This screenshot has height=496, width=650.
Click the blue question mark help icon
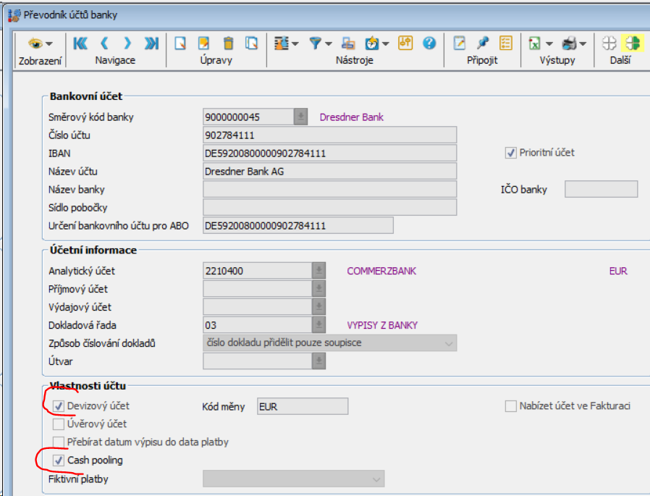(x=429, y=43)
